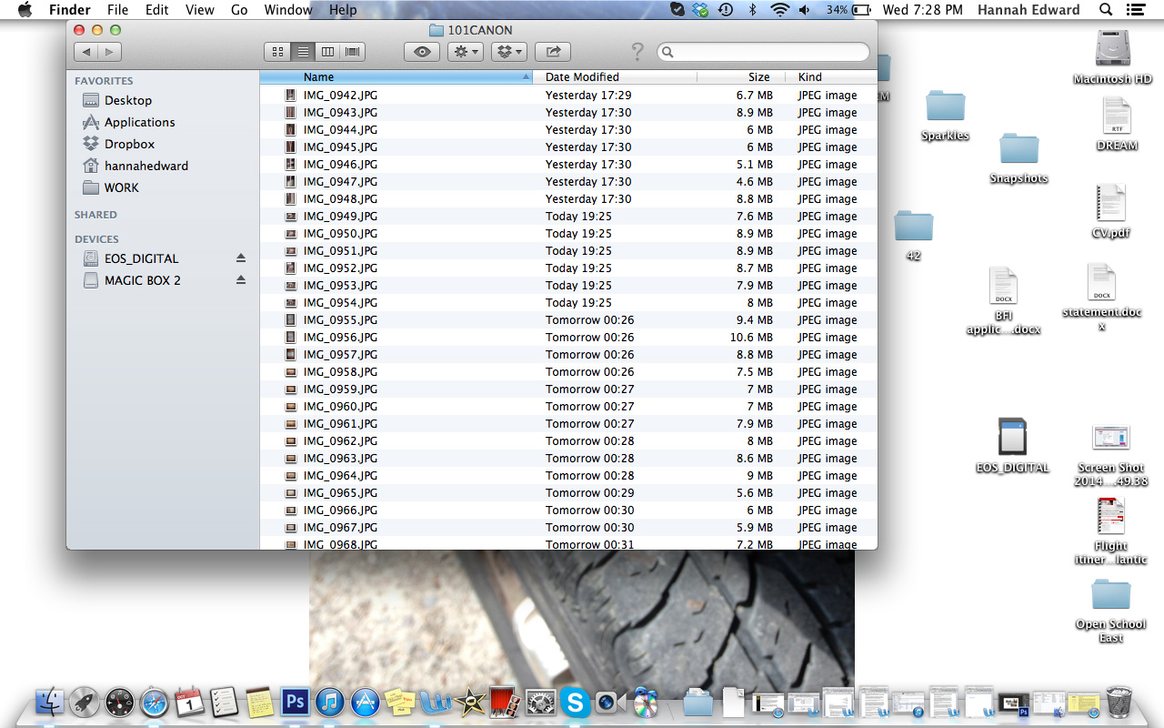This screenshot has height=728, width=1164.
Task: Click Hannah Edward user menu
Action: pos(1029,10)
